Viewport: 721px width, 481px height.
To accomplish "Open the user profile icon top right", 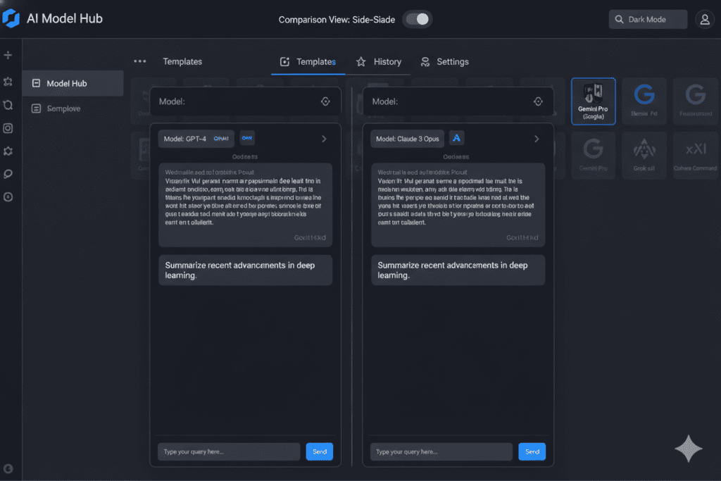I will tap(705, 19).
